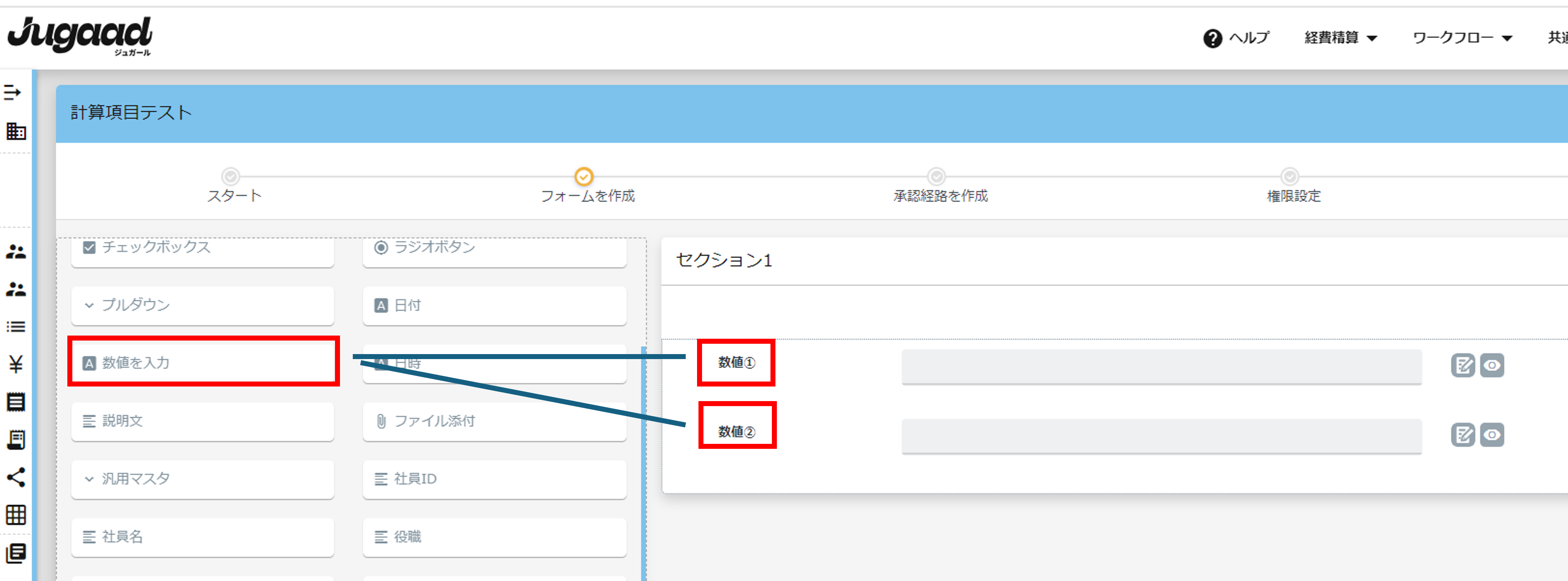Pick the 役職 form component

[494, 537]
